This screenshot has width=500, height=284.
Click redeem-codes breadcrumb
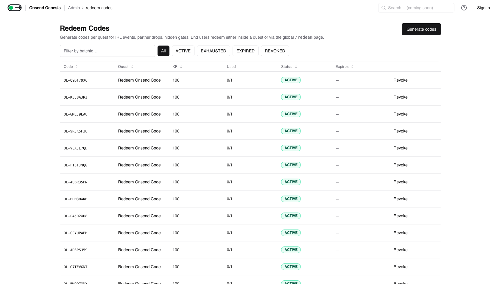click(x=99, y=8)
